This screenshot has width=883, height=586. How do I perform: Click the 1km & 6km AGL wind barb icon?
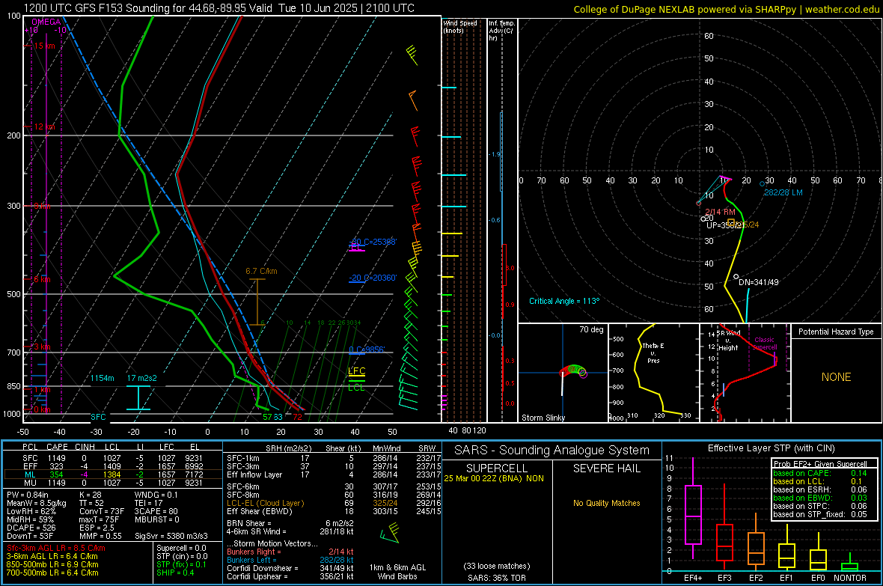click(x=390, y=532)
